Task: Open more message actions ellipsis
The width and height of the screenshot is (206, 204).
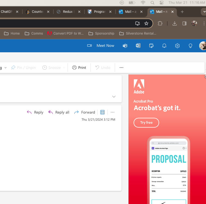Action: coord(113,112)
